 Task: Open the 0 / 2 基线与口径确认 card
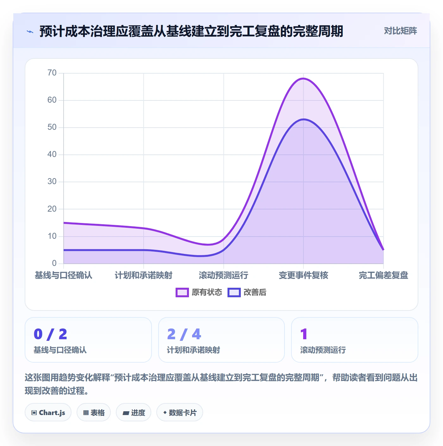pos(88,340)
